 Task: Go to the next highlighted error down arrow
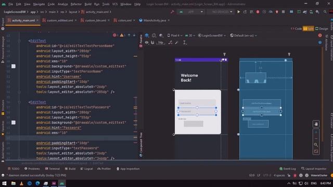coord(134,35)
